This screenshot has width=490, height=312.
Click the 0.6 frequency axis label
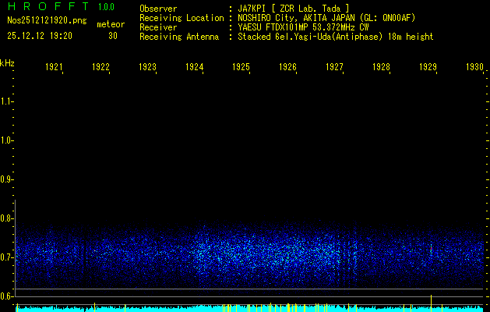[x=7, y=296]
